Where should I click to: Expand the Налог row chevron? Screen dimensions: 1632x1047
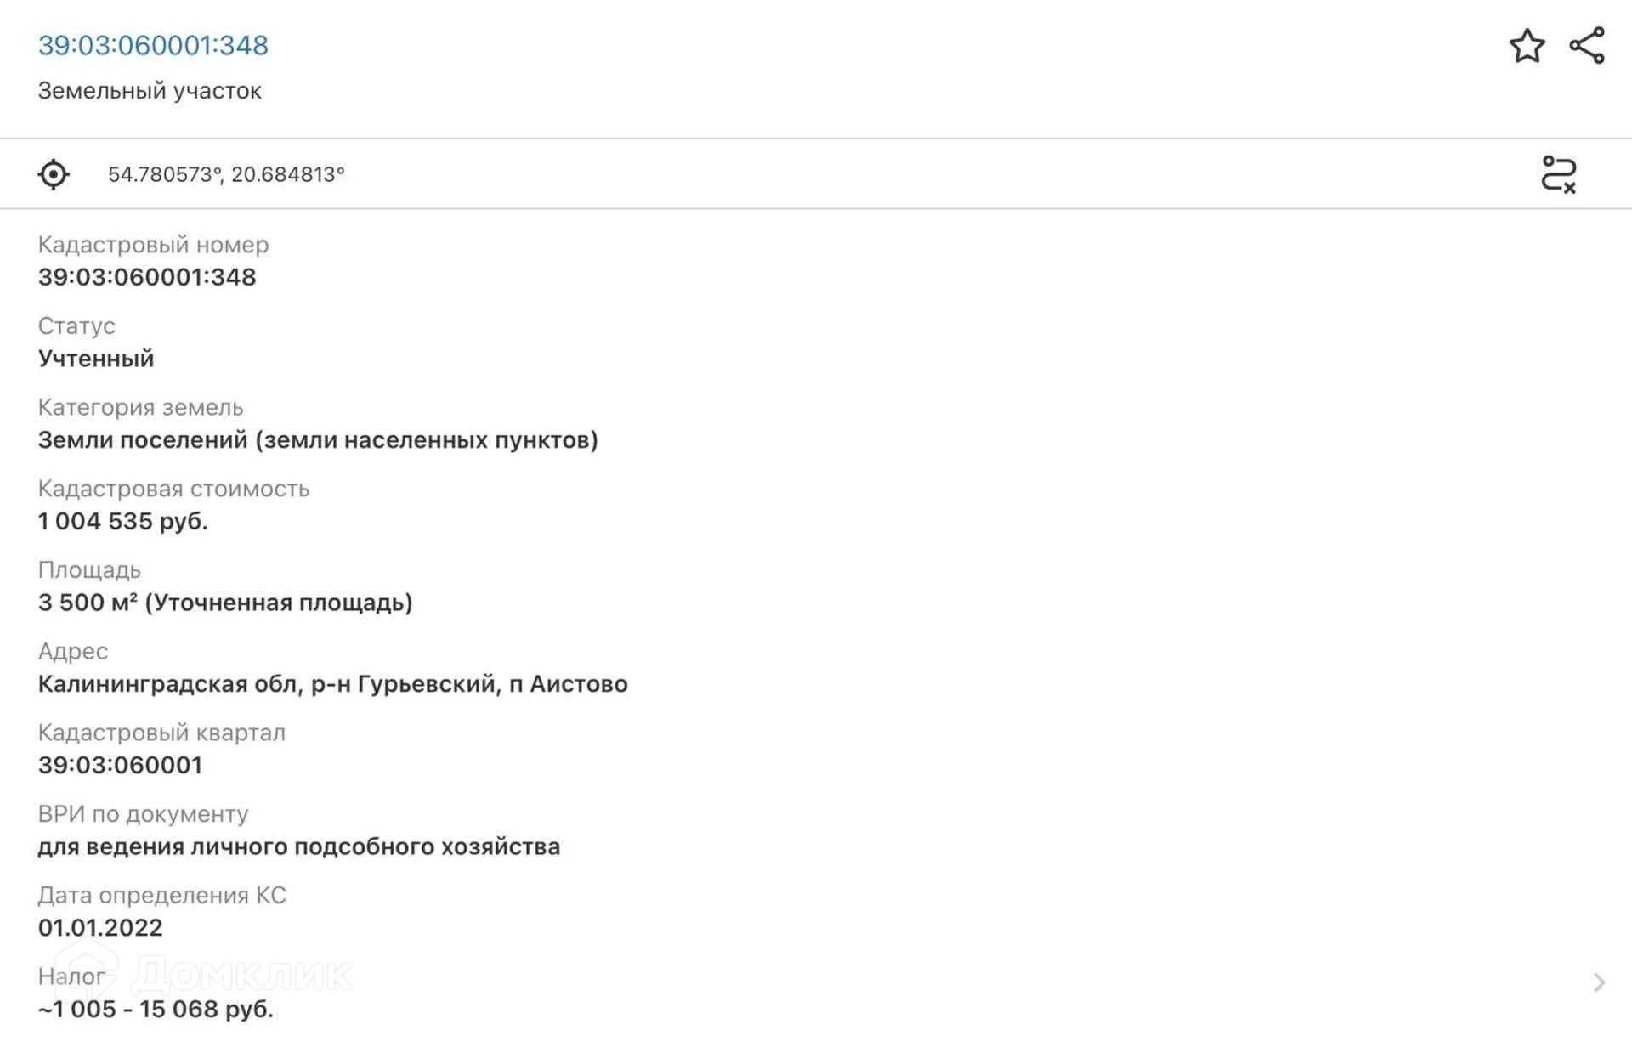coord(1599,982)
